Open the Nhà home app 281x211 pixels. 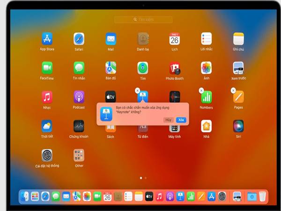(207, 126)
